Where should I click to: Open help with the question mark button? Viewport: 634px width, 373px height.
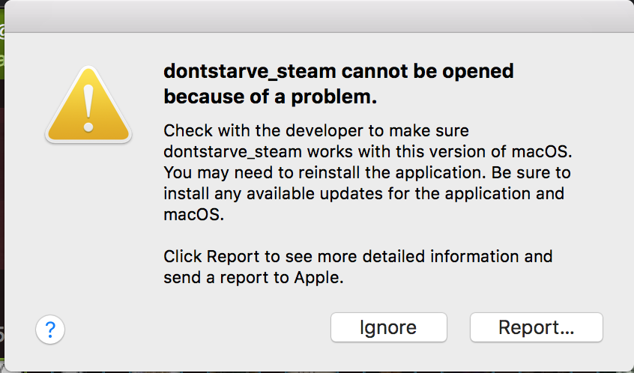pyautogui.click(x=50, y=329)
